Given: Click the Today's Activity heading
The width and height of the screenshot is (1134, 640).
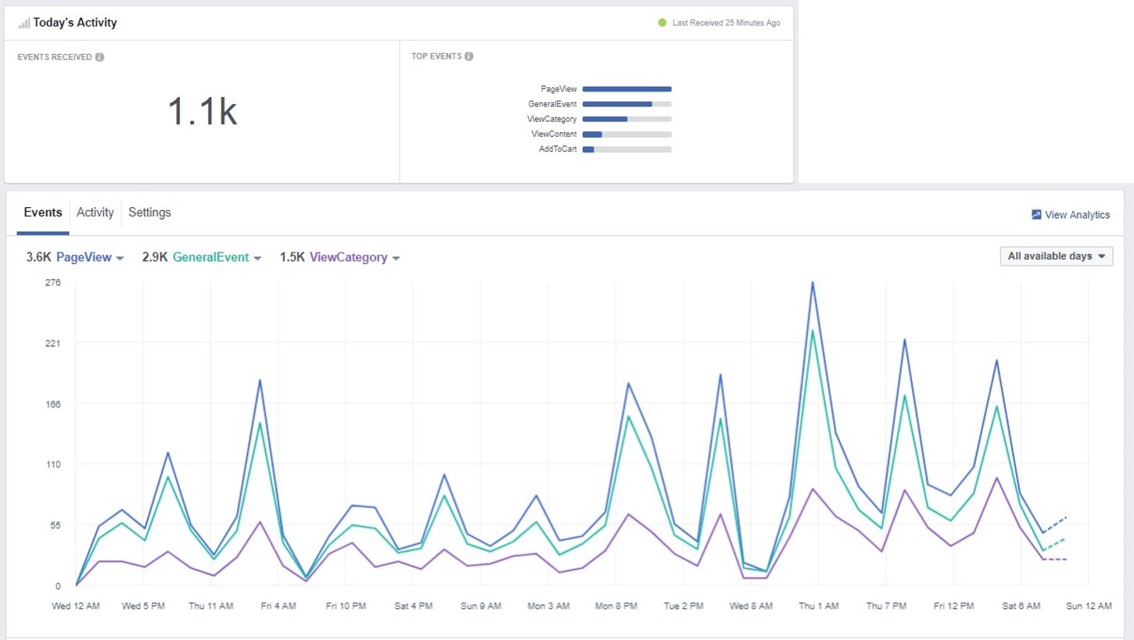Looking at the screenshot, I should (75, 23).
